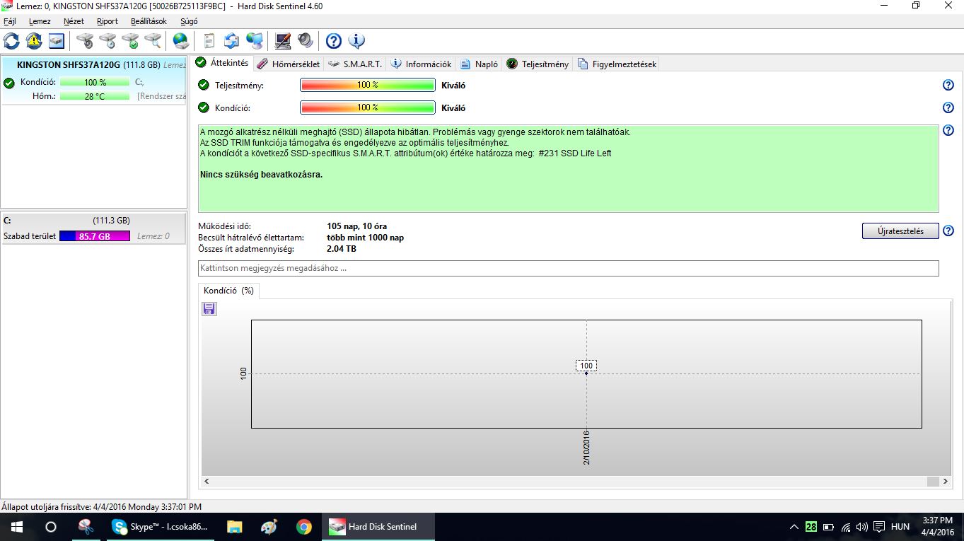Click the refresh icon with yellow warning triangle
Image resolution: width=964 pixels, height=541 pixels.
[34, 41]
